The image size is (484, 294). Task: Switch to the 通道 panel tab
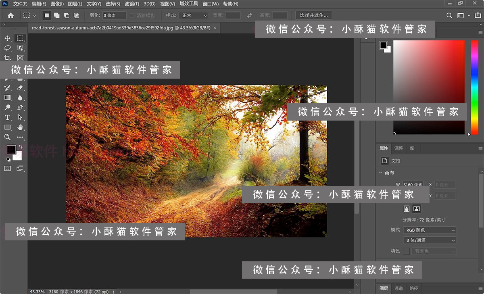[399, 288]
